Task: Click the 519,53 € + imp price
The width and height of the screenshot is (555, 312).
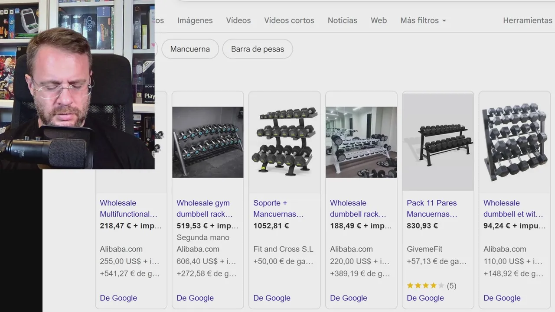Action: (x=207, y=226)
